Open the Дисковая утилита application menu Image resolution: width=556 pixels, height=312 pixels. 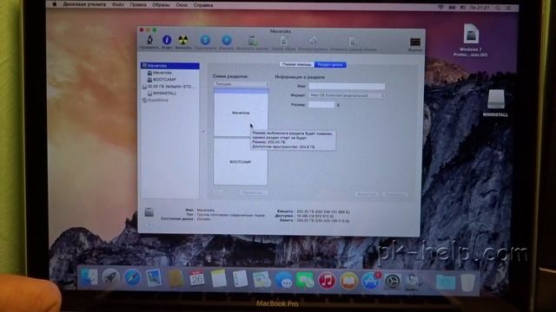[x=84, y=4]
